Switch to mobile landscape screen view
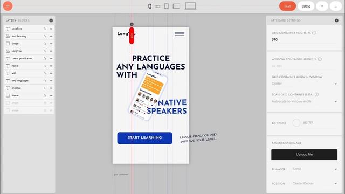 click(x=158, y=6)
